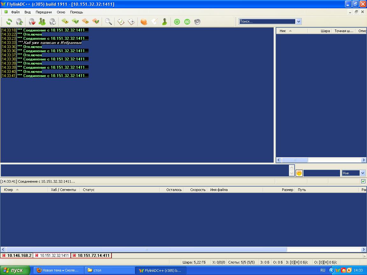The height and width of the screenshot is (275, 367).
Task: Click the Шара: 5,22 ГБ status entry
Action: point(194,262)
